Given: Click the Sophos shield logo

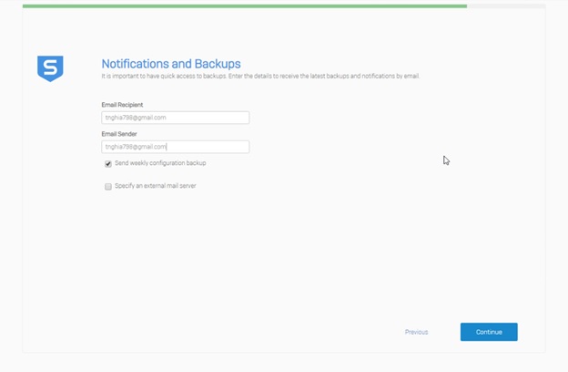Looking at the screenshot, I should (x=50, y=68).
